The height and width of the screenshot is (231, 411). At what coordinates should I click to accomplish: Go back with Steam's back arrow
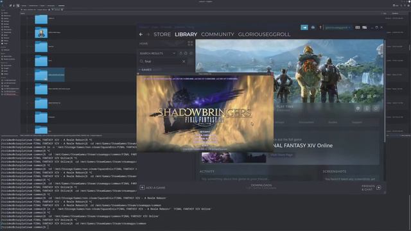pyautogui.click(x=141, y=34)
